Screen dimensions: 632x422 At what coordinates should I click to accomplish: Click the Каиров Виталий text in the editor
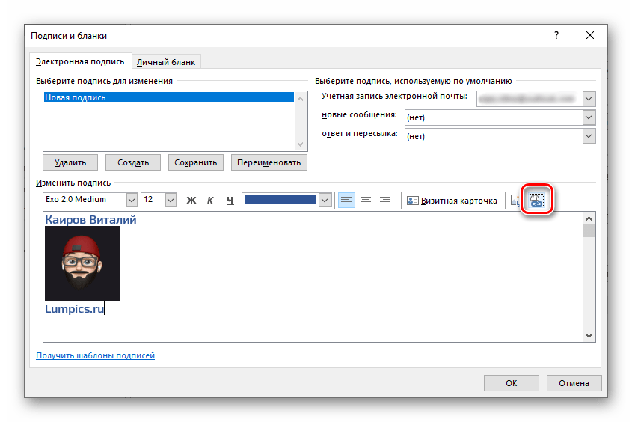click(90, 220)
